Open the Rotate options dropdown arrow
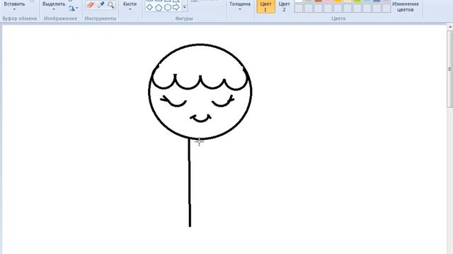 [x=77, y=8]
